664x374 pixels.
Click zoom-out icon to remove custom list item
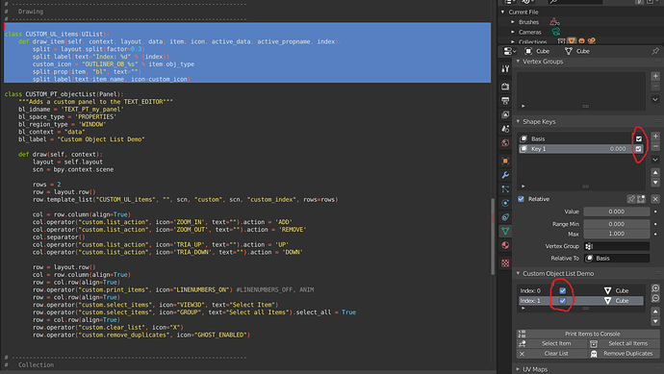coord(655,298)
